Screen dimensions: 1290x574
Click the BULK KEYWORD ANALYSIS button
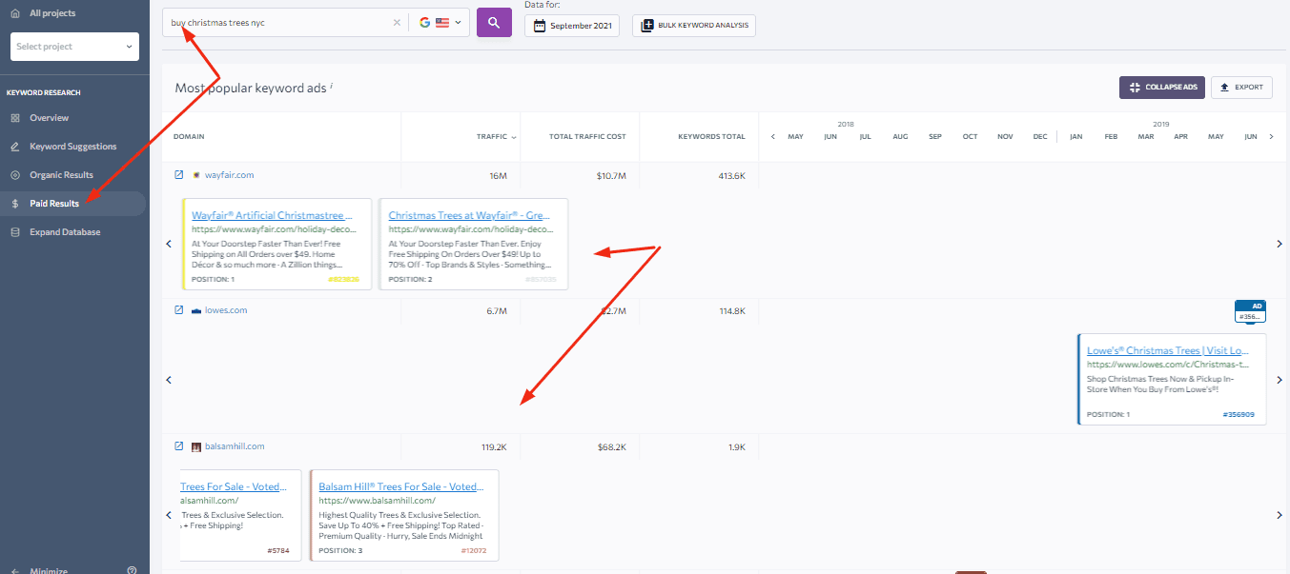694,26
